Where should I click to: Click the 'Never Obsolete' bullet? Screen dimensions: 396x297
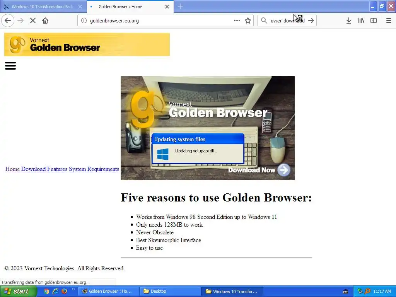(x=155, y=232)
